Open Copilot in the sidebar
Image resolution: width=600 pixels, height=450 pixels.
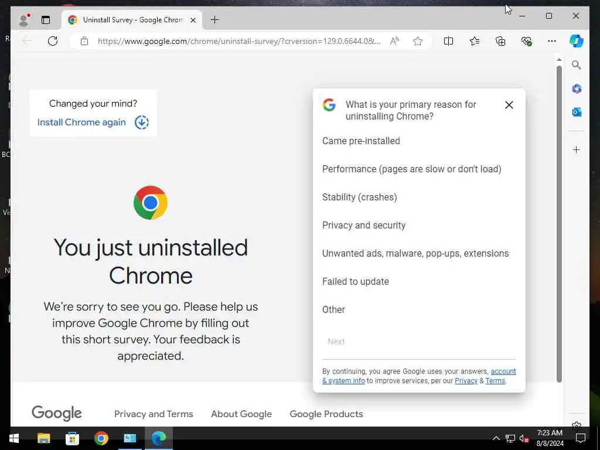[577, 41]
